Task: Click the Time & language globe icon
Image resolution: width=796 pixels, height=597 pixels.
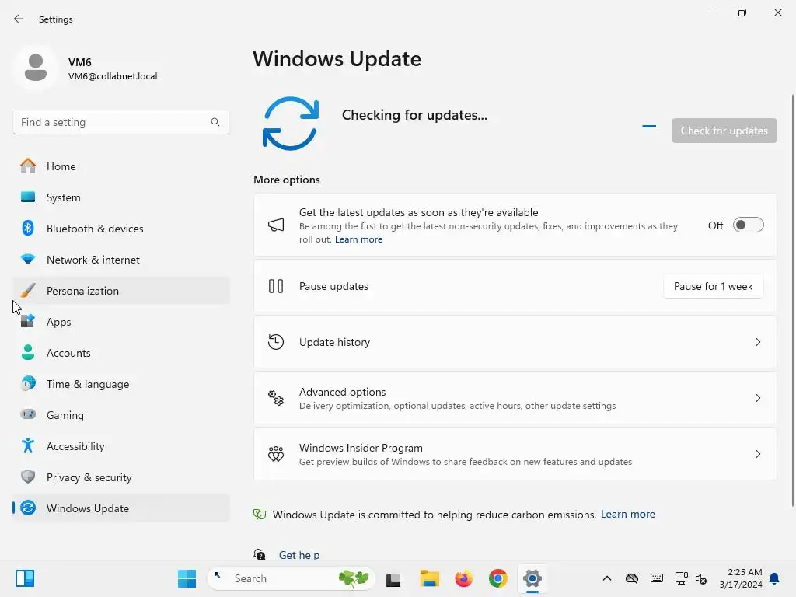Action: 28,383
